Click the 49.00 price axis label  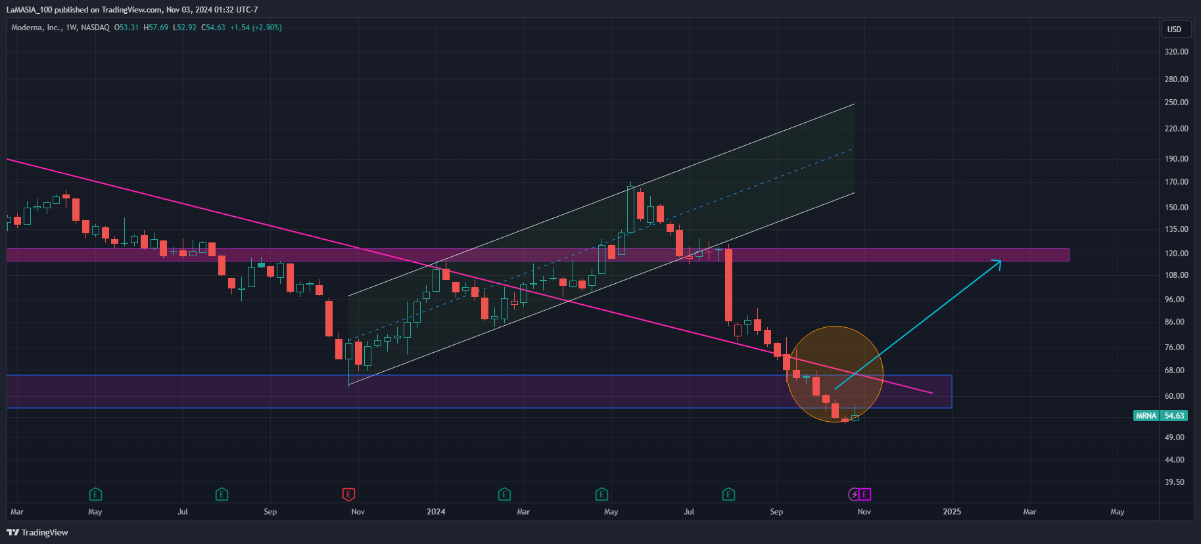tap(1175, 438)
